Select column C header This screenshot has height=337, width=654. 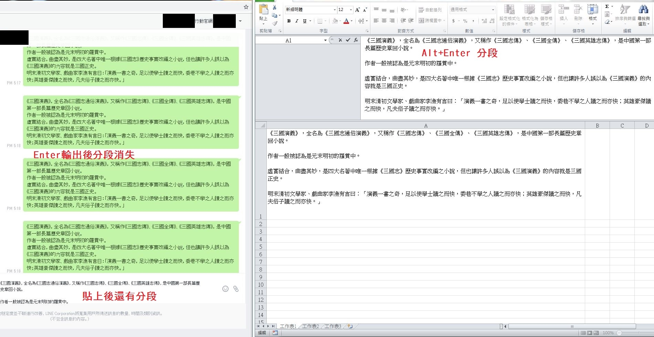(x=622, y=126)
